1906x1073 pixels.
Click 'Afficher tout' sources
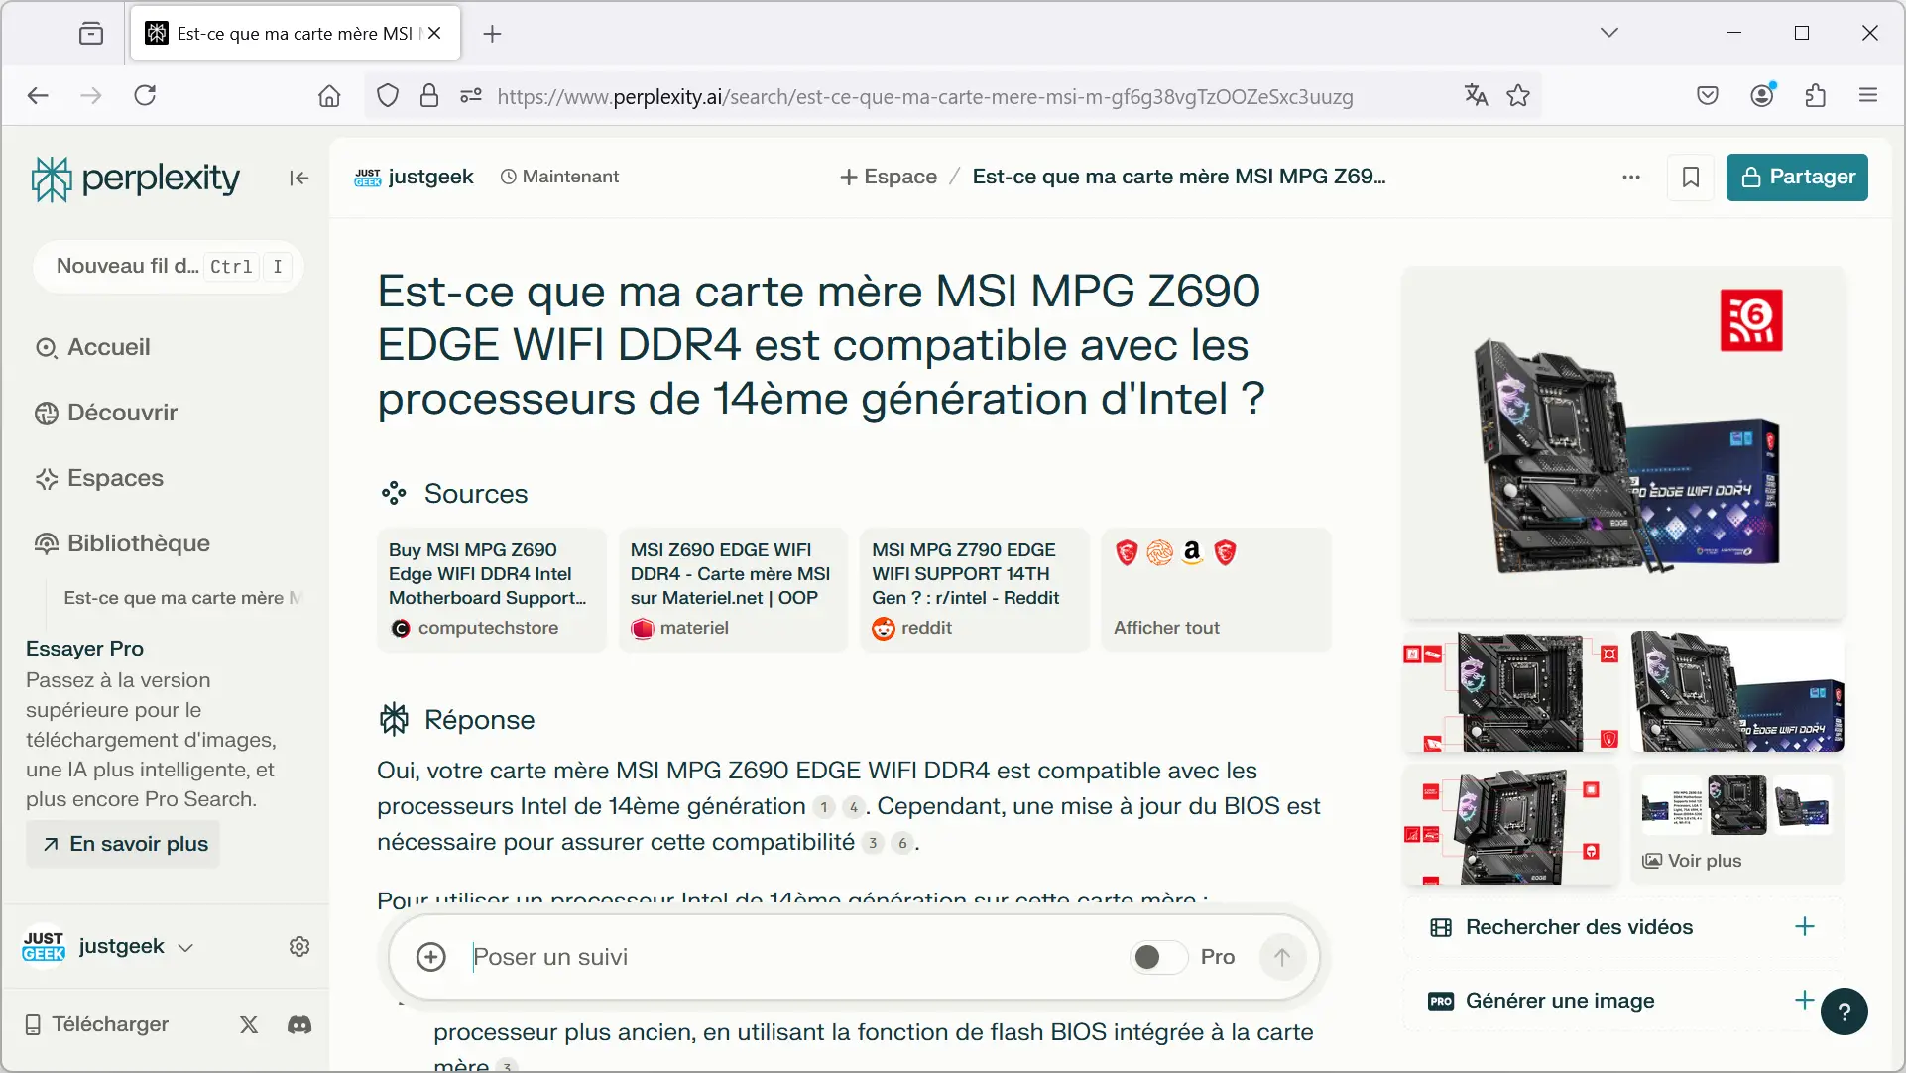pos(1216,589)
